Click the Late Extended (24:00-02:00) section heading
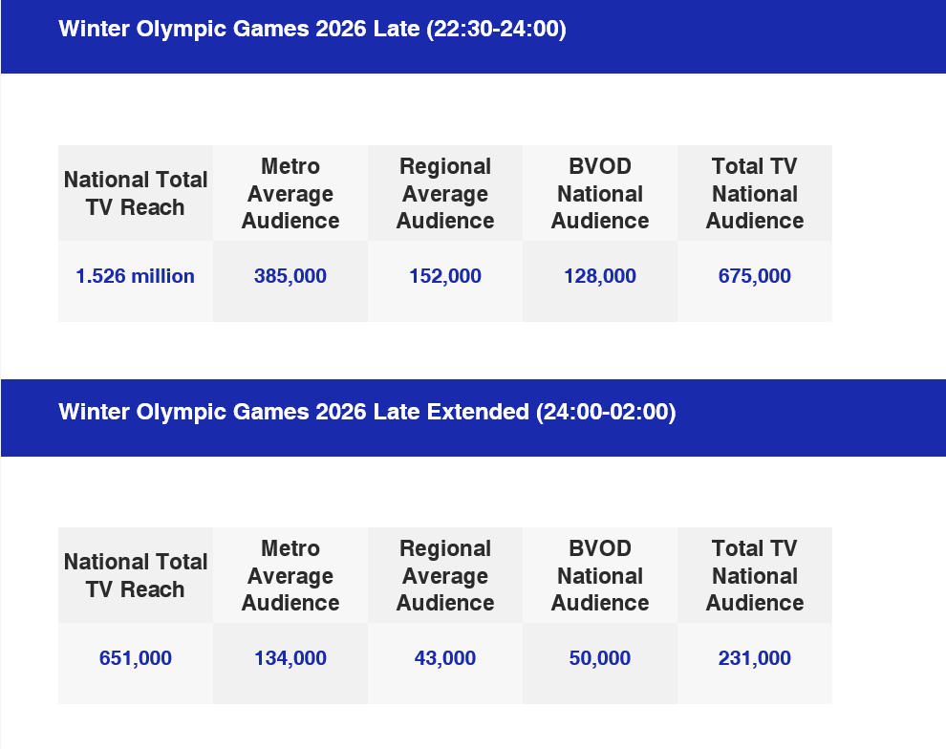Viewport: 946px width, 749px height. click(367, 412)
